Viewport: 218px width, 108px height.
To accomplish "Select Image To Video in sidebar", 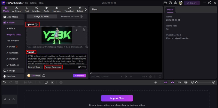I will pyautogui.click(x=14, y=35).
